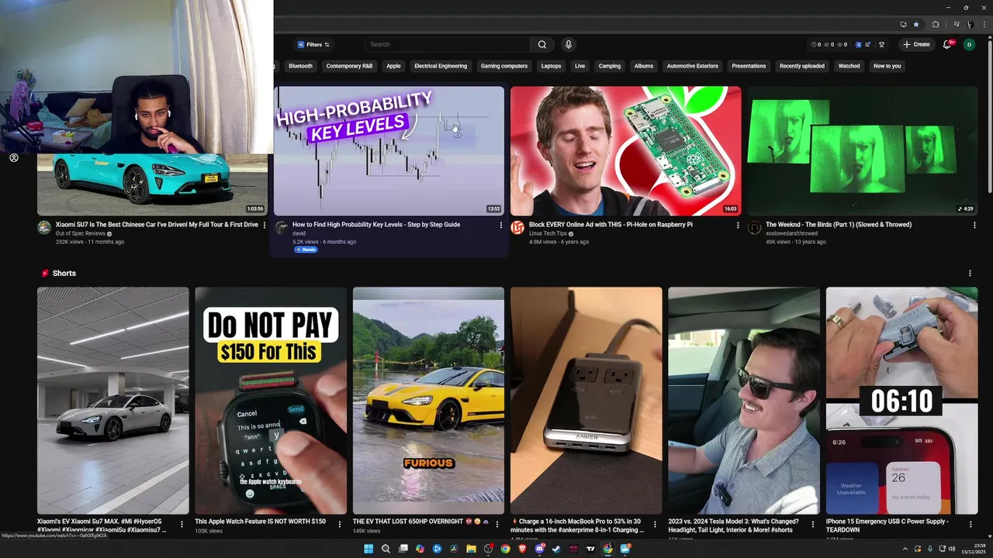Open options for Apple Watch short
The height and width of the screenshot is (558, 993).
(340, 525)
